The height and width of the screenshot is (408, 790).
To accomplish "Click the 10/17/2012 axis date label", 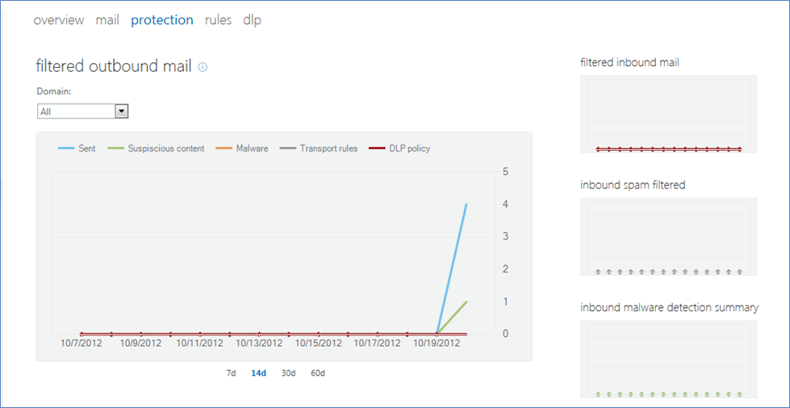I will coord(378,343).
